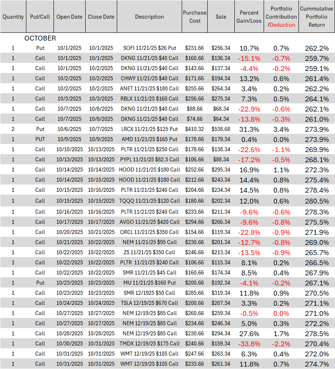The height and width of the screenshot is (369, 335).
Task: Select AVGO 11/21/25 $420 Call description
Action: coord(150,222)
